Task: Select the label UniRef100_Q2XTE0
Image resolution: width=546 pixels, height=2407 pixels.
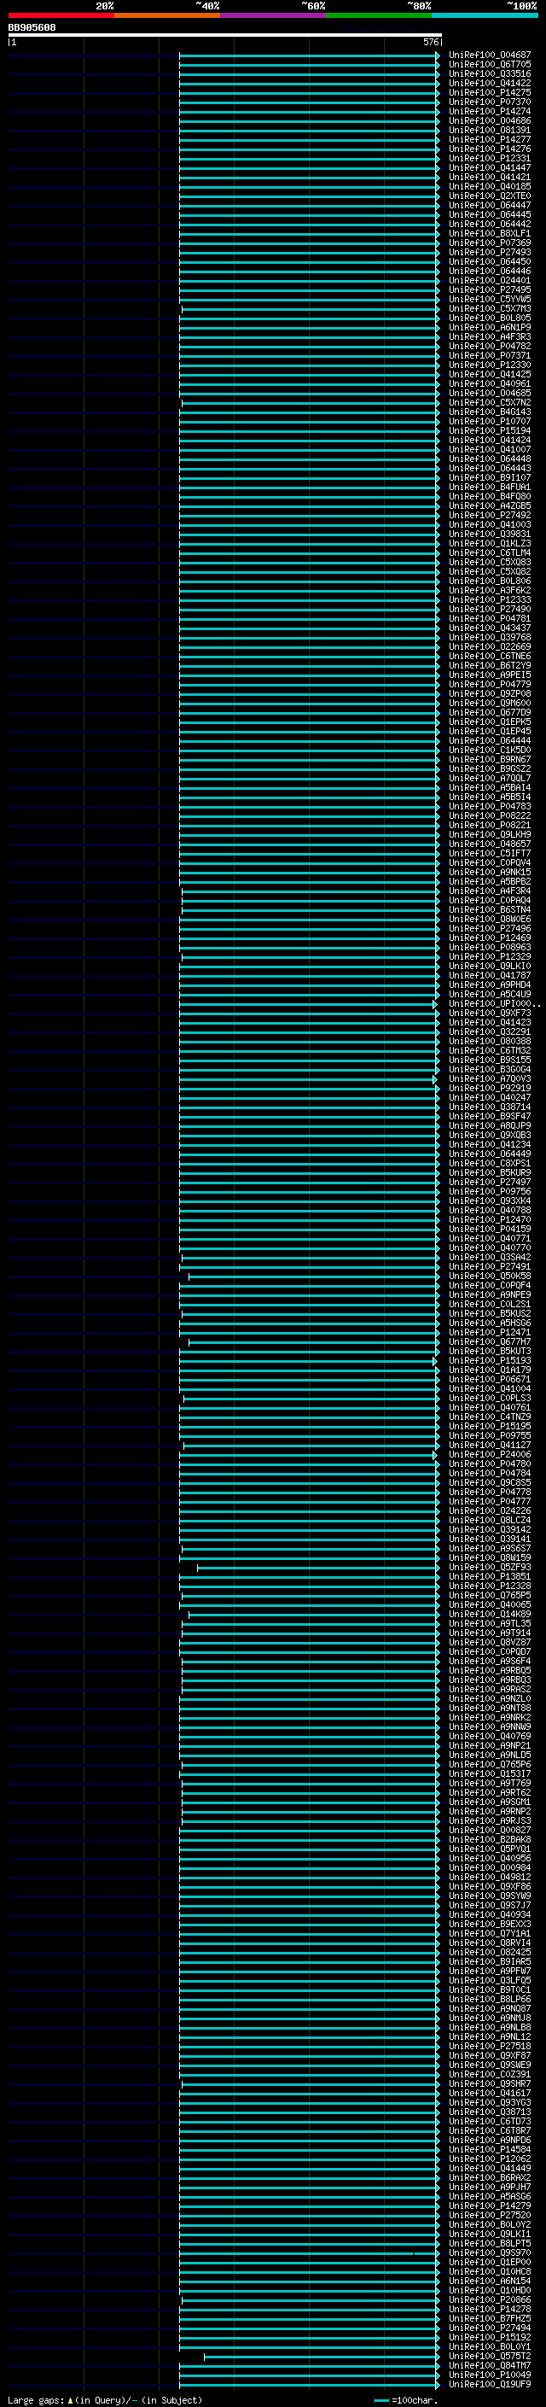Action: [490, 196]
